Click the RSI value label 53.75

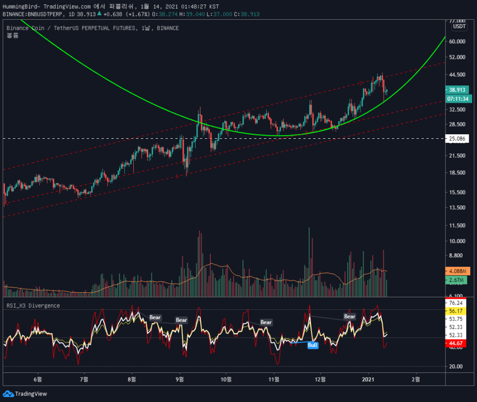click(x=456, y=319)
